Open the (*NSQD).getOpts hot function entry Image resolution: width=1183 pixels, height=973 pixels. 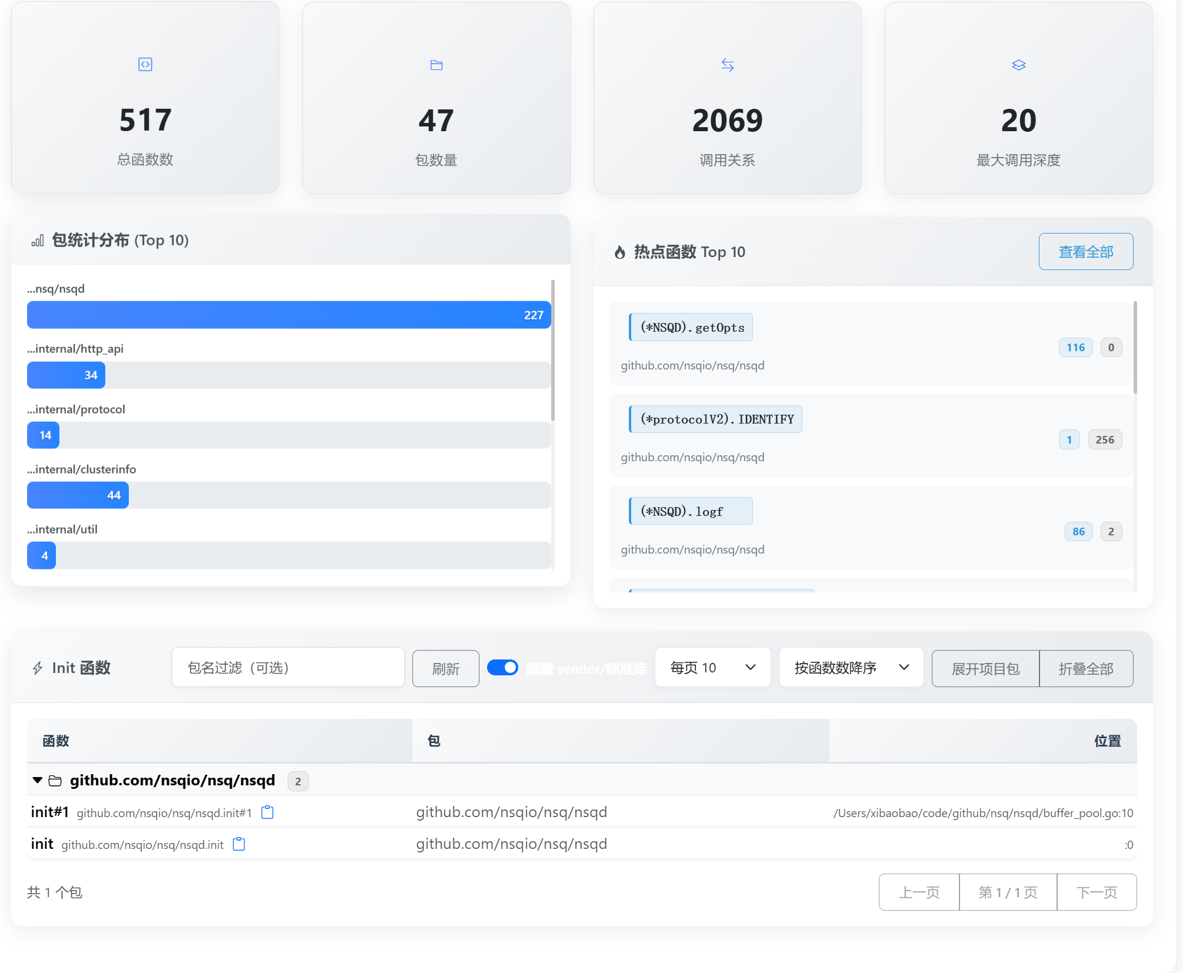pos(691,328)
